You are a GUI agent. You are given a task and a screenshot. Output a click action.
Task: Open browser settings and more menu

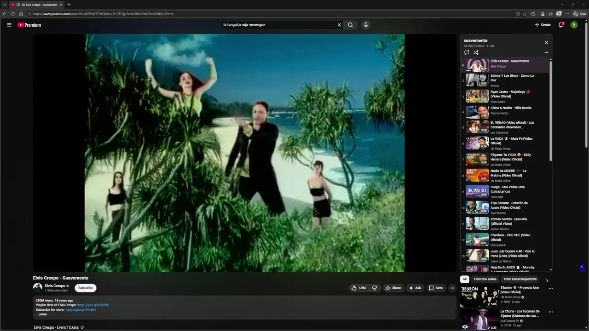[567, 14]
